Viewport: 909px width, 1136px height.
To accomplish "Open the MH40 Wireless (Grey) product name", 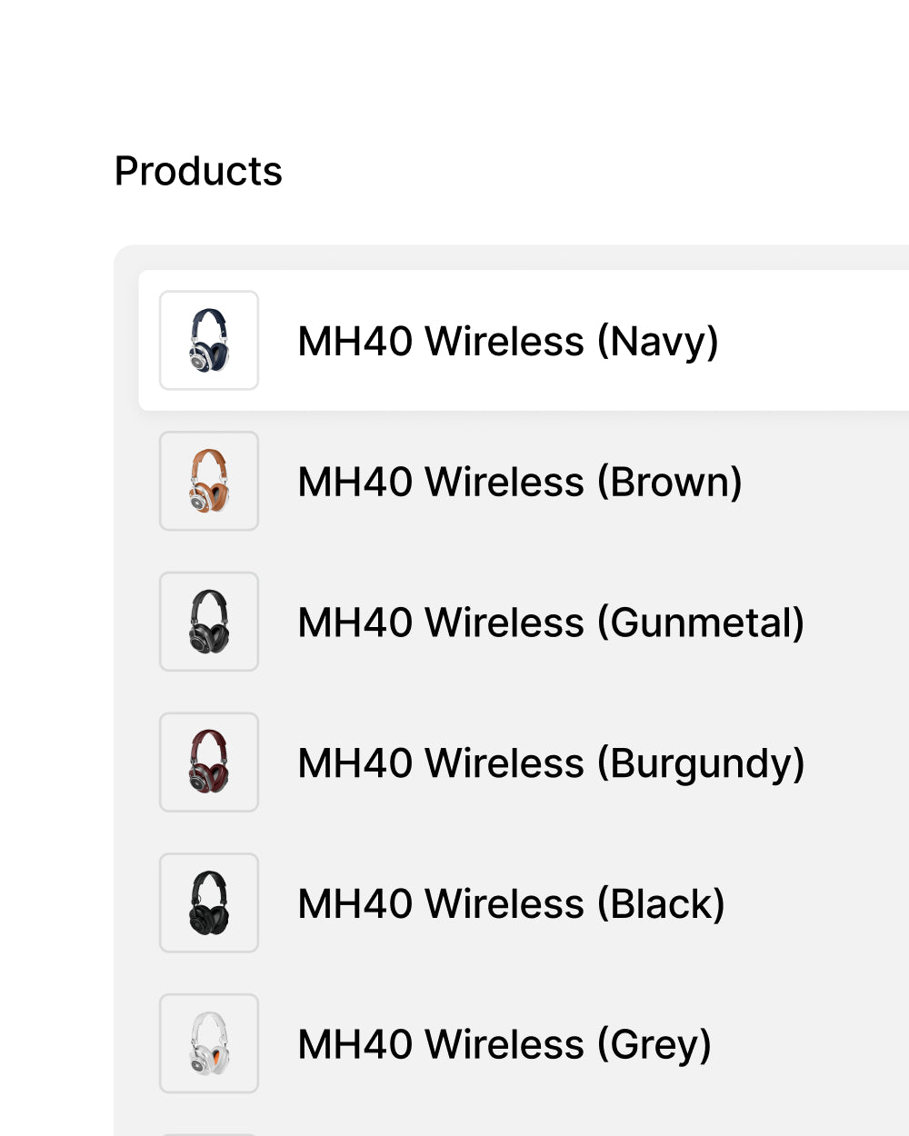I will [504, 1044].
